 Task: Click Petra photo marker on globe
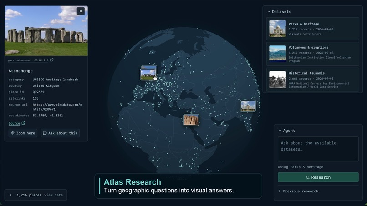pyautogui.click(x=191, y=120)
